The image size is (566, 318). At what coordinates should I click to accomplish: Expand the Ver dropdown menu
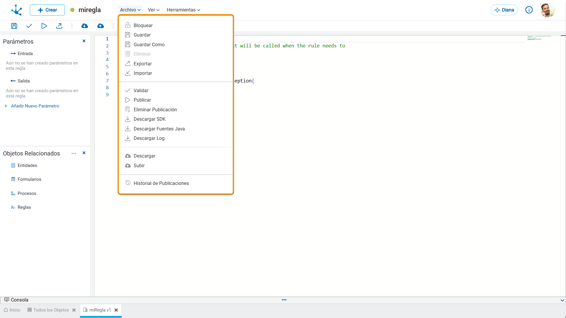154,10
